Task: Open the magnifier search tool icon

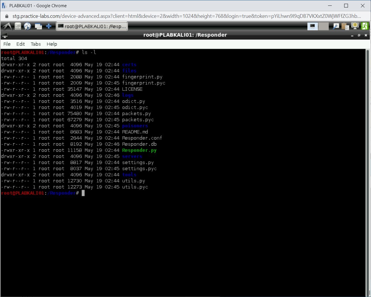Action: 336,26
